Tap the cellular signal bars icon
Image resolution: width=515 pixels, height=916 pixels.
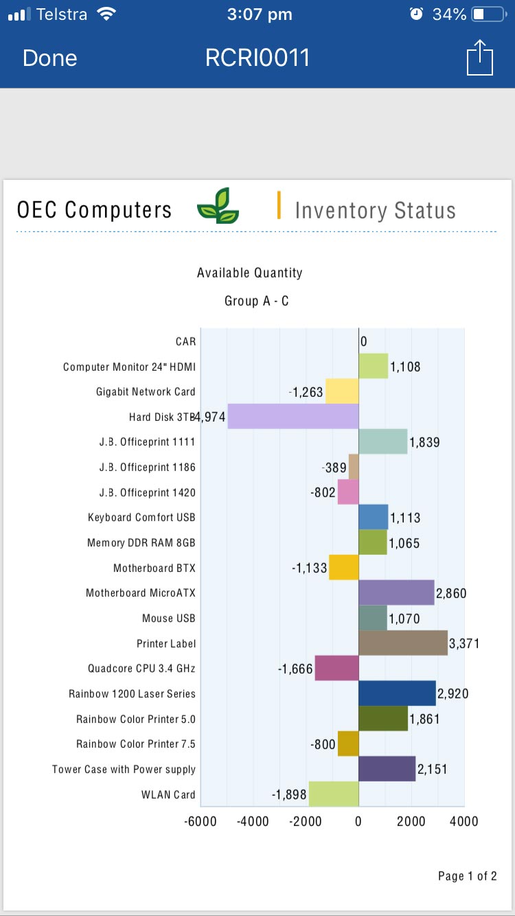coord(19,14)
